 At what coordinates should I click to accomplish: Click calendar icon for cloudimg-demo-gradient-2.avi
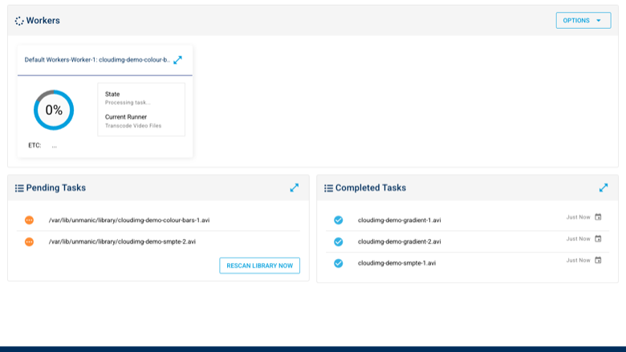pos(598,238)
